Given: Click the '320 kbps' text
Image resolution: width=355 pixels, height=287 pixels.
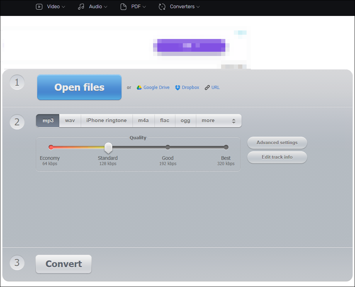Looking at the screenshot, I should (226, 163).
